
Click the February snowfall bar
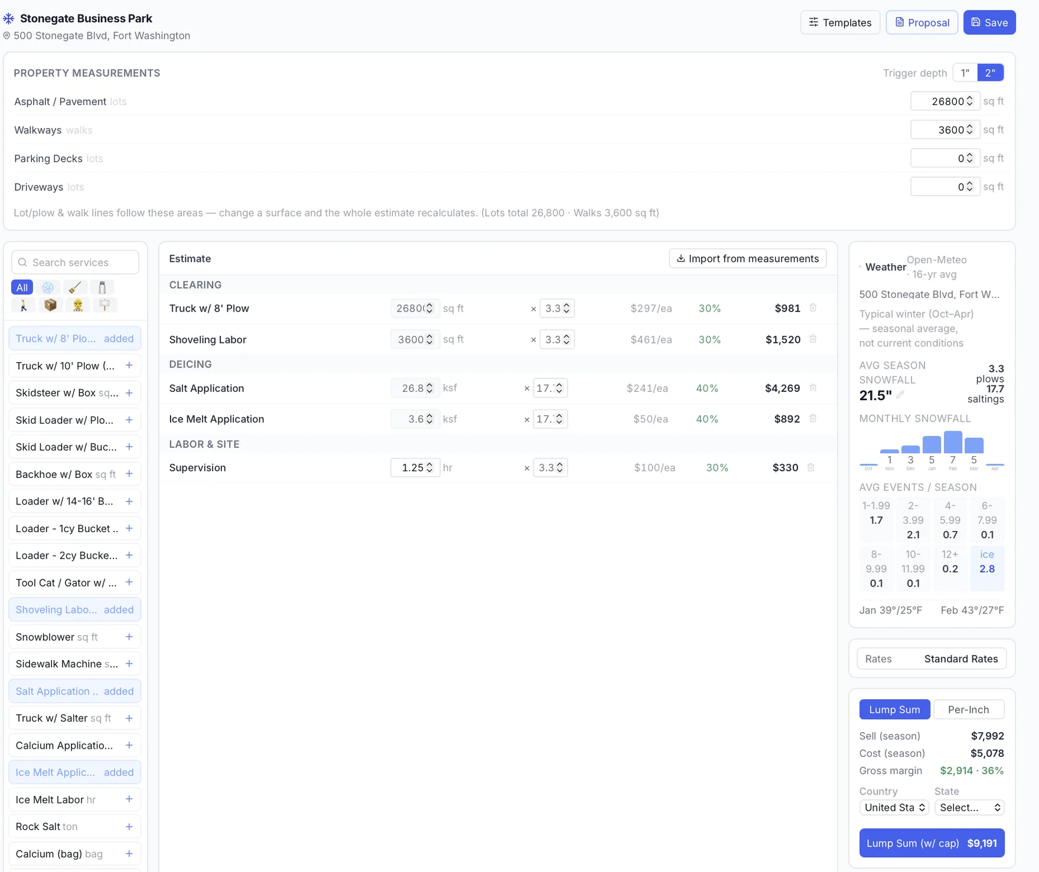953,442
